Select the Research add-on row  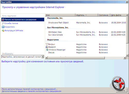[86, 47]
